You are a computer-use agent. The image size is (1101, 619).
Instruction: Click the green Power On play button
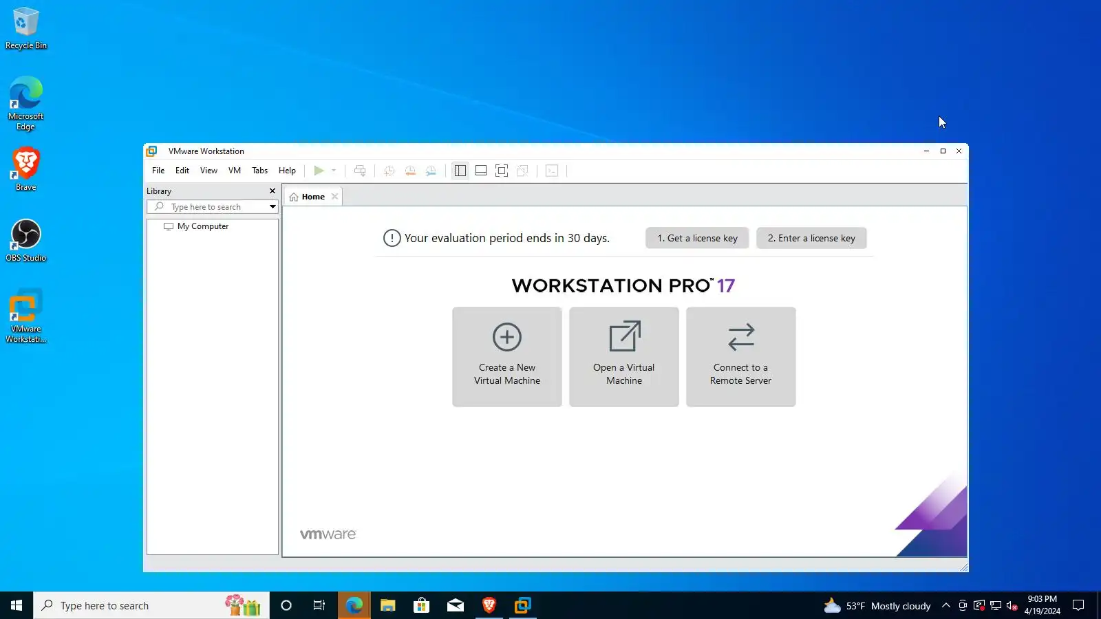pyautogui.click(x=319, y=171)
